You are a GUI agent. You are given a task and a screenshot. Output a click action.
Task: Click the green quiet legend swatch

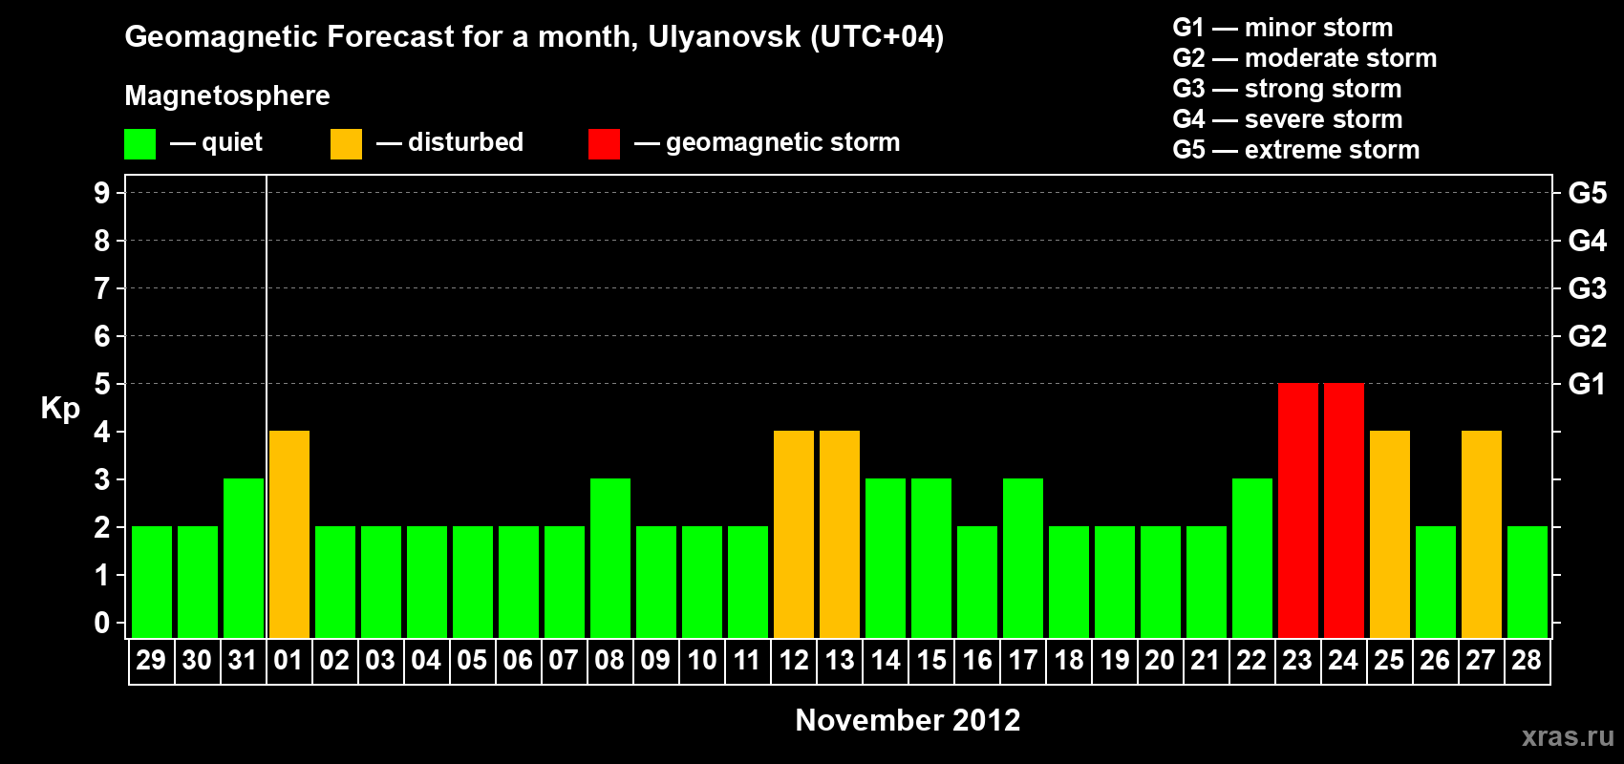pos(140,144)
